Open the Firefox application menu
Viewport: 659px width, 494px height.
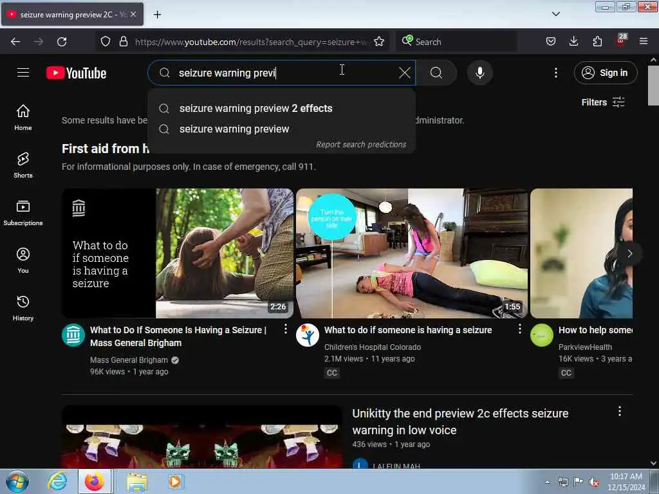click(x=644, y=42)
